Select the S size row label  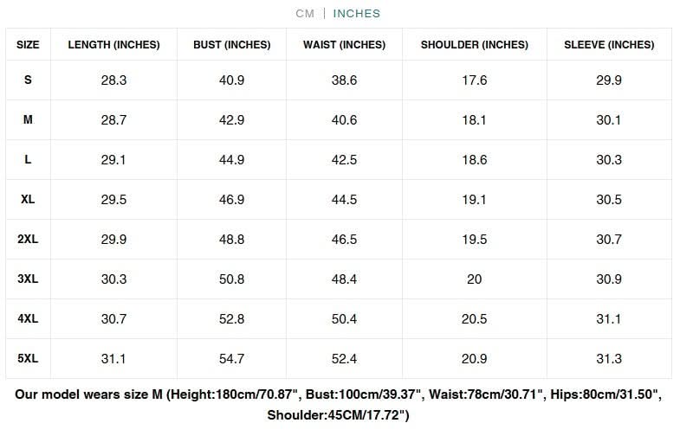tap(28, 80)
